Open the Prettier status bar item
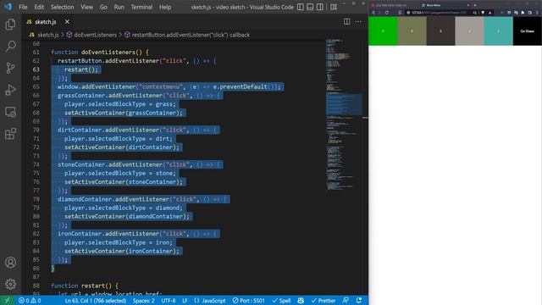The width and height of the screenshot is (542, 305). (x=324, y=301)
